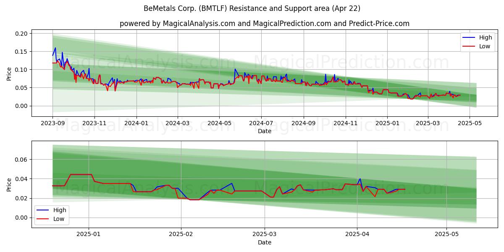Click the '0.10' y-axis label on the top chart
This screenshot has height=252, width=504.
[21, 70]
